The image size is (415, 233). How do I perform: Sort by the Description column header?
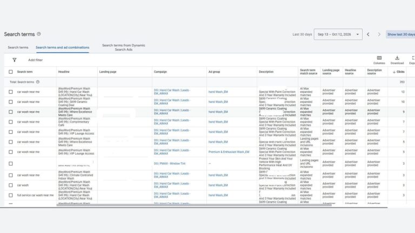pyautogui.click(x=266, y=72)
